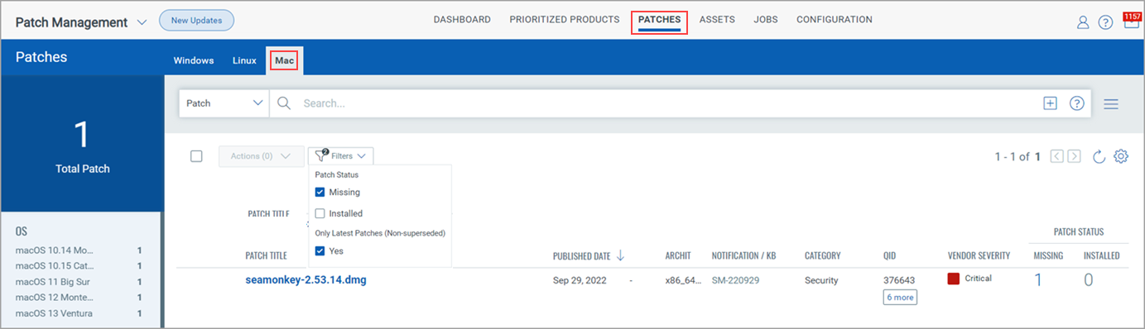
Task: Open the table settings gear icon
Action: pyautogui.click(x=1121, y=156)
